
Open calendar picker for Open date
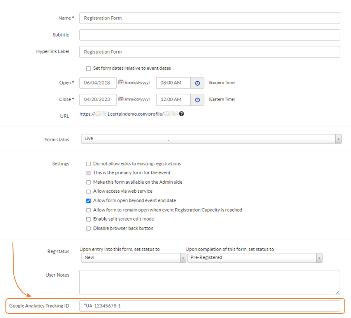[x=121, y=82]
